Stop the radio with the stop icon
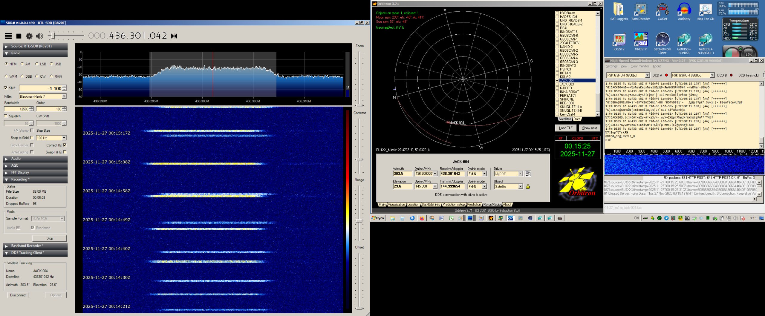Screen dimensions: 765x316 click(19, 36)
